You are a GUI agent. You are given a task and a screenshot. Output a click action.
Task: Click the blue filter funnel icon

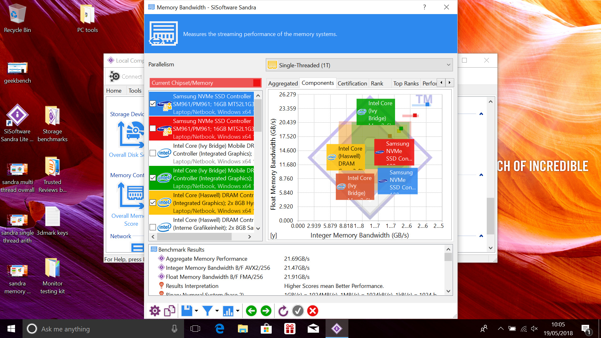click(x=207, y=311)
